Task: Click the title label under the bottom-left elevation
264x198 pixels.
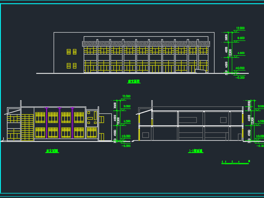Action: coord(52,151)
